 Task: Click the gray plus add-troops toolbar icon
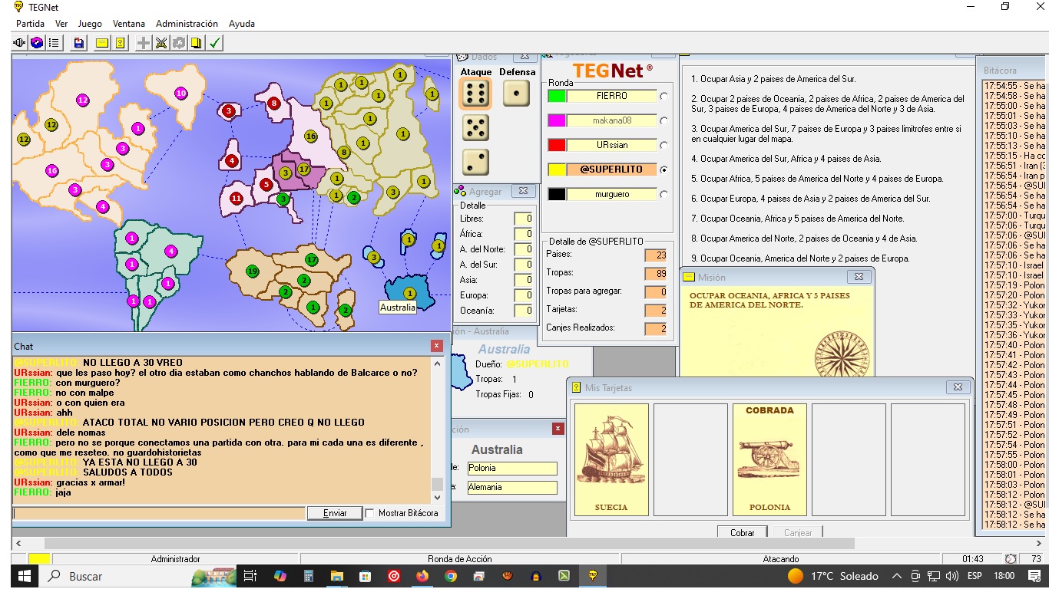click(x=144, y=43)
